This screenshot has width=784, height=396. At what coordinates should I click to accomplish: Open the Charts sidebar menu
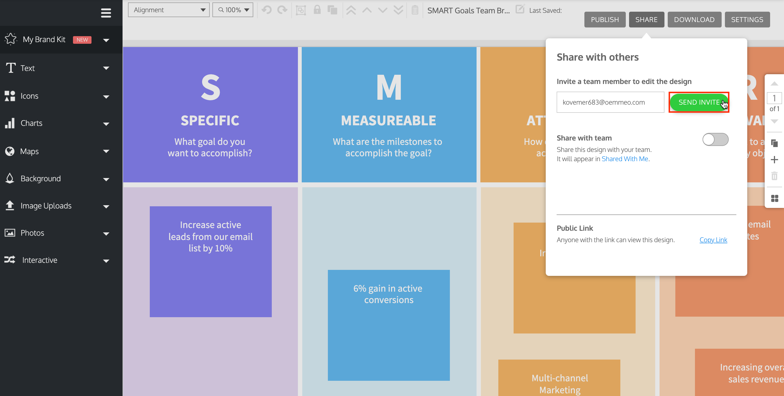(x=61, y=123)
